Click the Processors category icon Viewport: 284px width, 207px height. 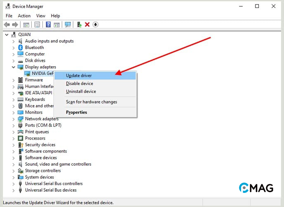[21, 138]
